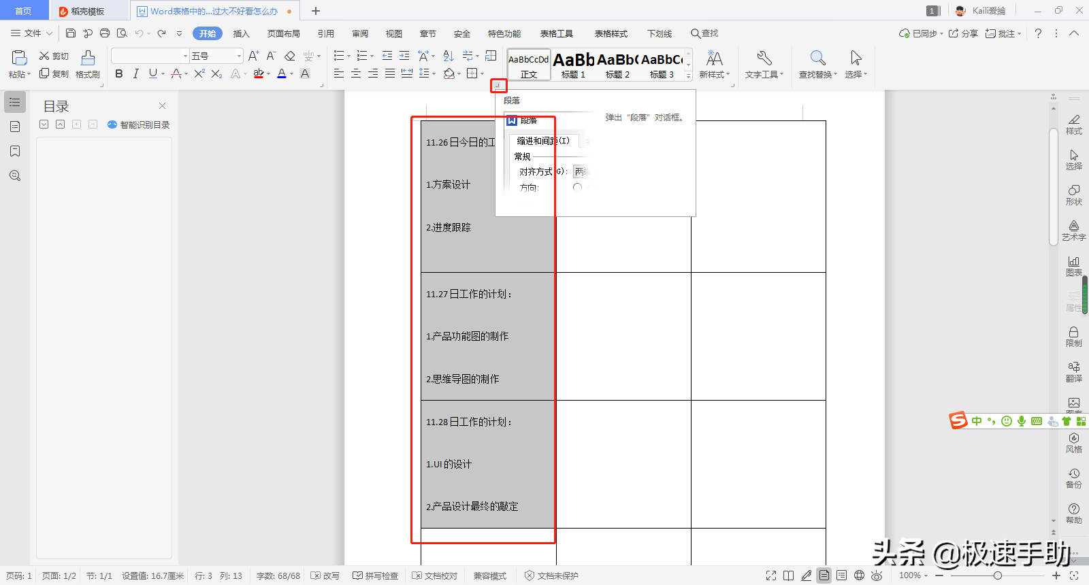Click the Cut (剪切) tool
This screenshot has height=585, width=1089.
[x=54, y=56]
